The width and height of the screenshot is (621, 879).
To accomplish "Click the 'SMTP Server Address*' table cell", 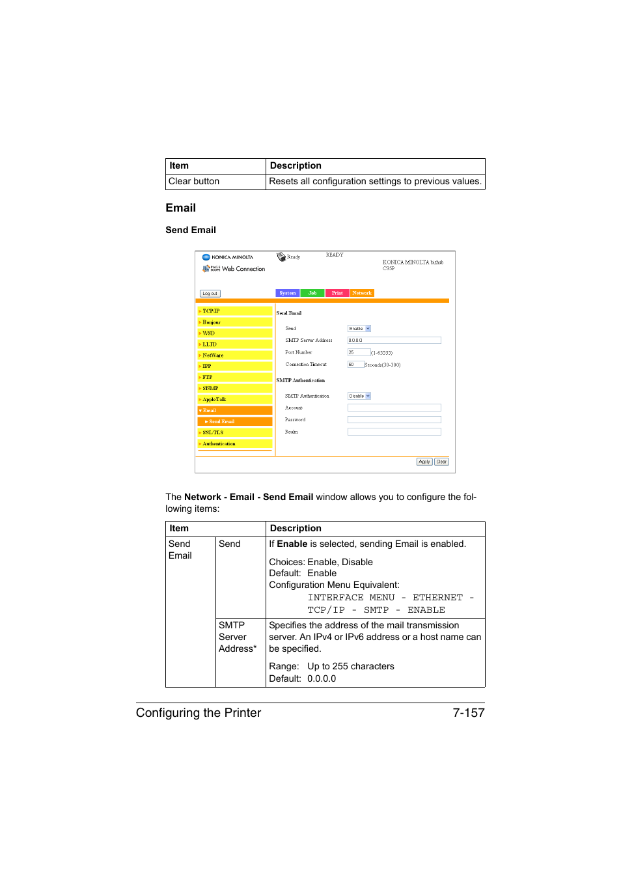I will tap(240, 652).
